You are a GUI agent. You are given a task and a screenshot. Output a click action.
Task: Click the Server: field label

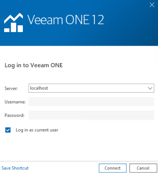pyautogui.click(x=11, y=88)
